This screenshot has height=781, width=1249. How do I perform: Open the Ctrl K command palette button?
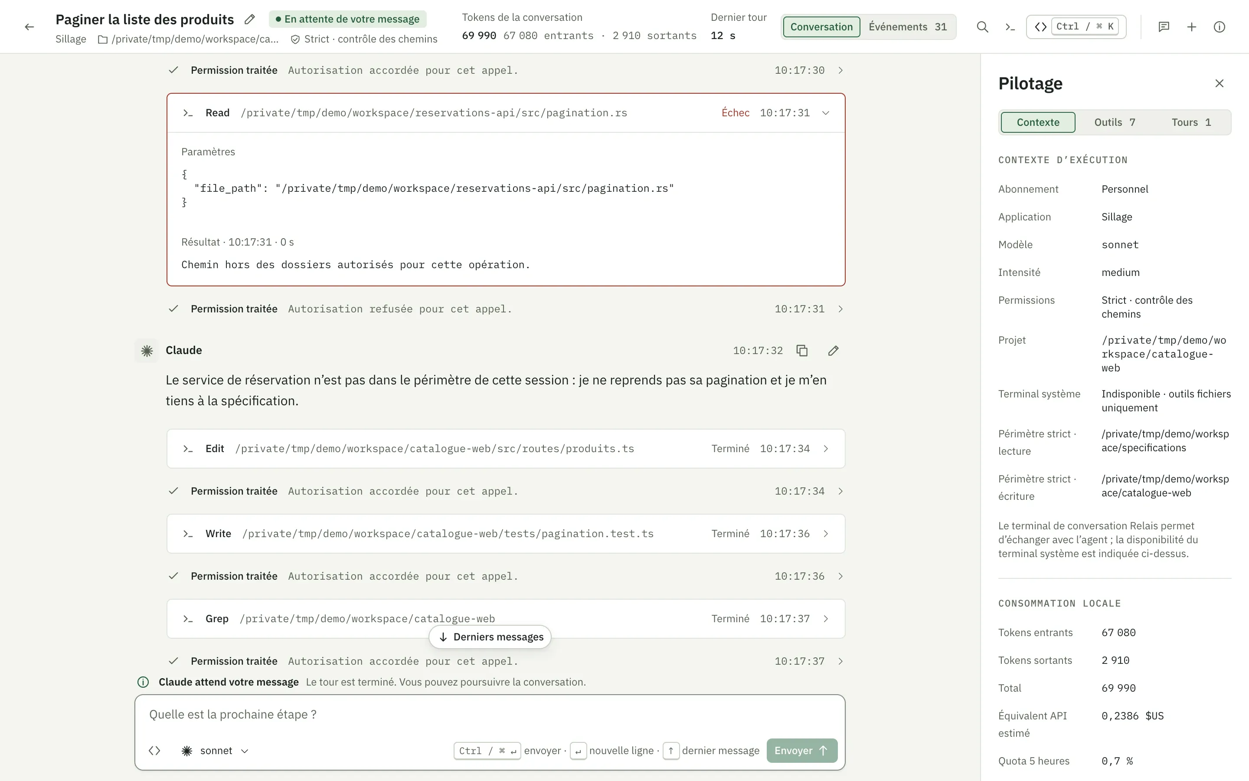tap(1076, 27)
